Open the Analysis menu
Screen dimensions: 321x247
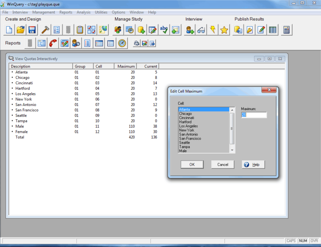pyautogui.click(x=84, y=12)
